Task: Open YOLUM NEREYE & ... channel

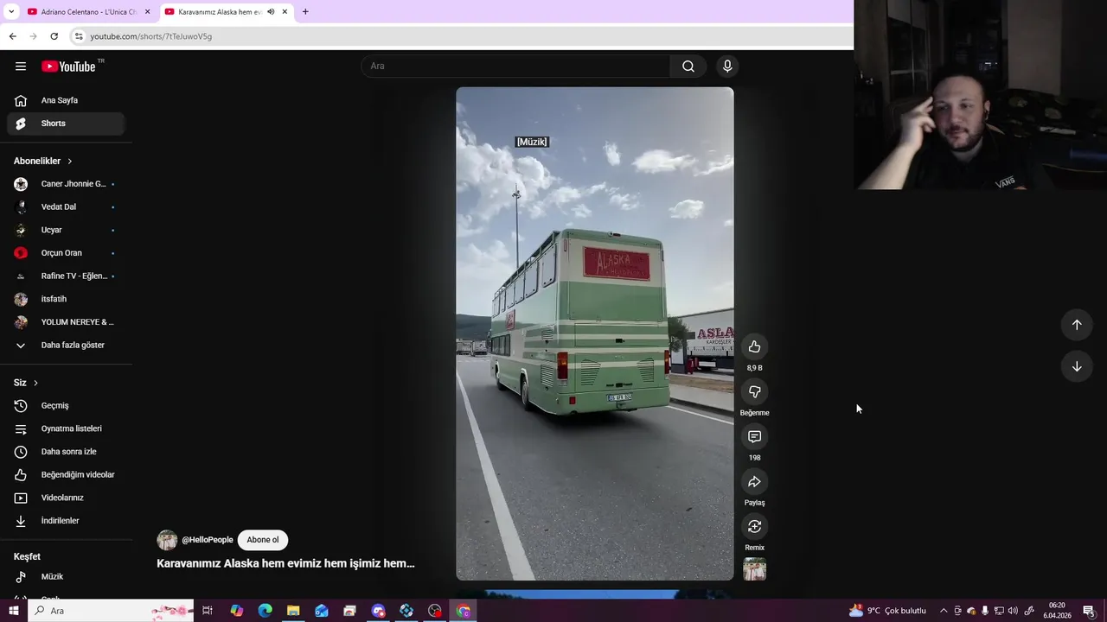Action: pyautogui.click(x=66, y=322)
